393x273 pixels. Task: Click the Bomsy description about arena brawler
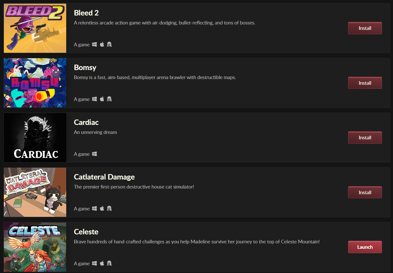click(155, 77)
